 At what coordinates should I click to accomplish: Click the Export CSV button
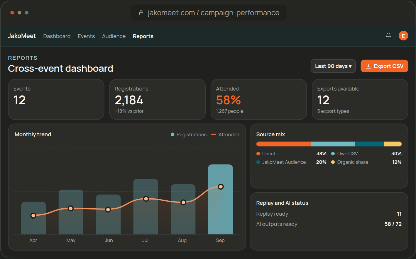(x=384, y=66)
